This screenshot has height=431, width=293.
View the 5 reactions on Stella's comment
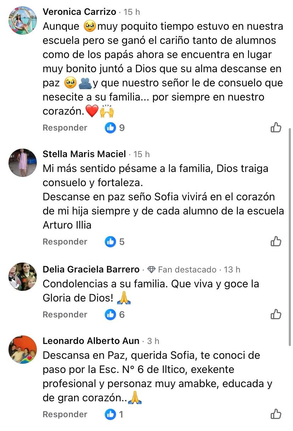click(x=115, y=242)
